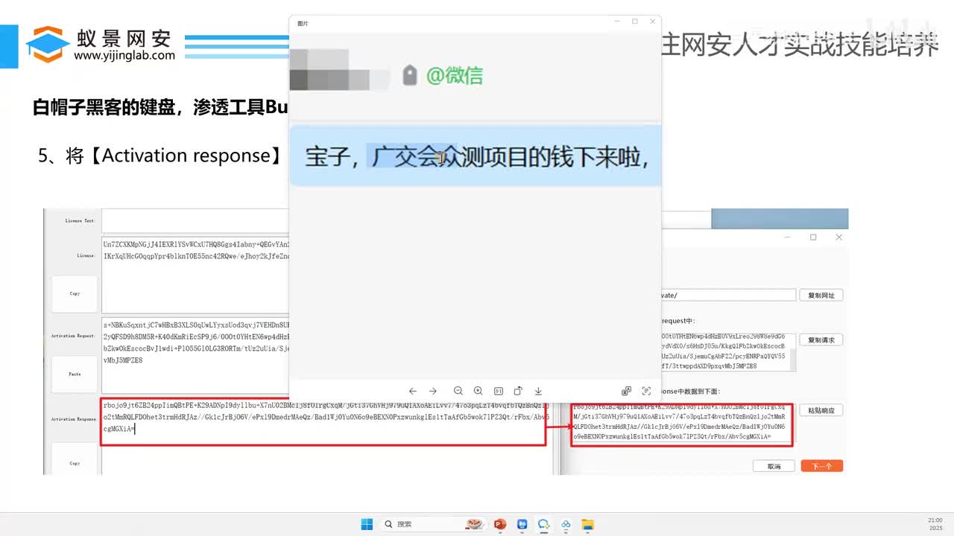Click the @微信 label in the image
This screenshot has width=954, height=536.
(x=454, y=75)
